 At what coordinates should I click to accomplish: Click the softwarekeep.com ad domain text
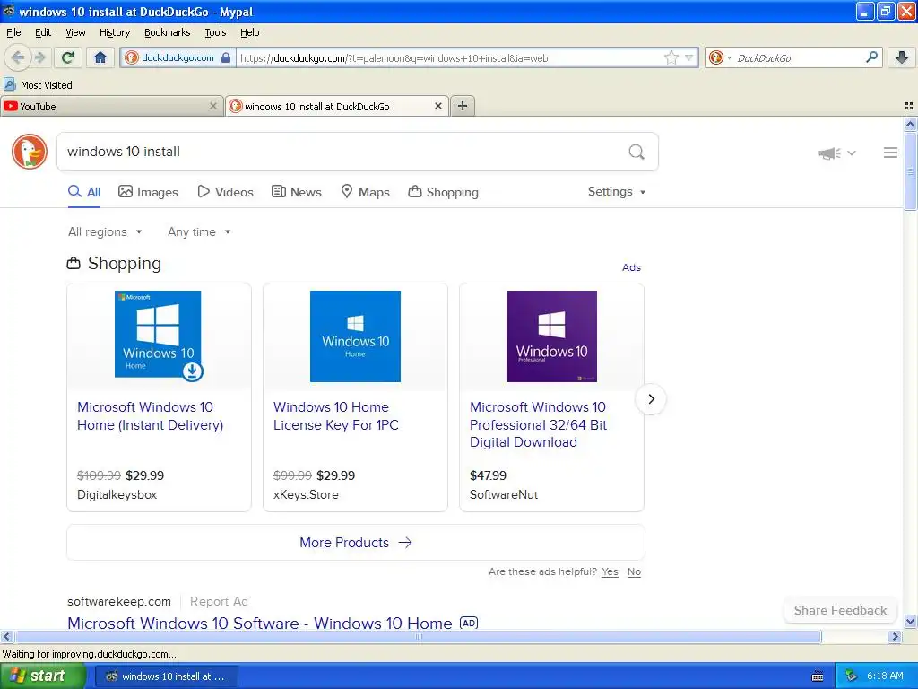click(x=119, y=602)
